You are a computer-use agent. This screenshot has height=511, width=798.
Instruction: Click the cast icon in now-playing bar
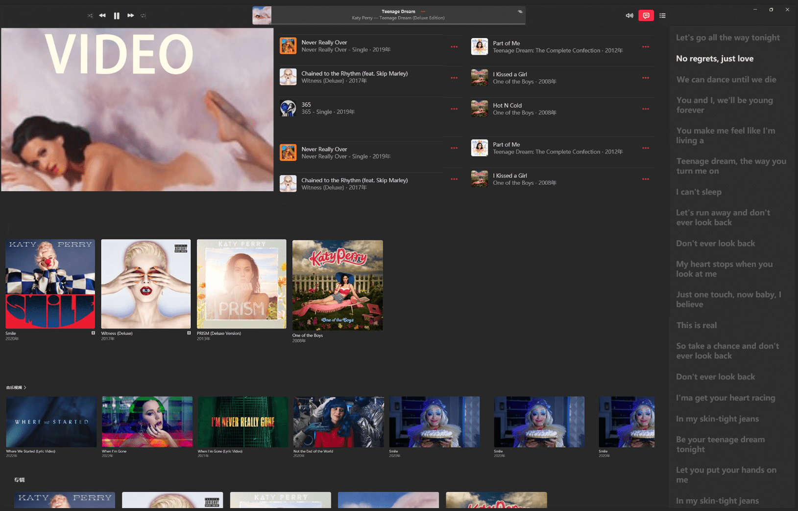pyautogui.click(x=520, y=12)
